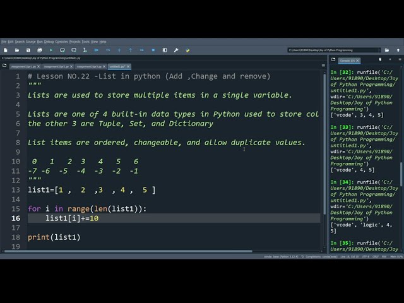Close the second Assignment tab

pos(71,66)
